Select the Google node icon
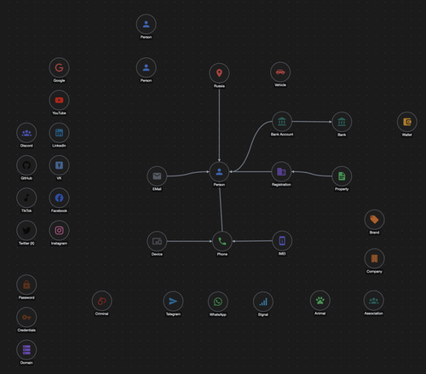The image size is (426, 374). (59, 67)
